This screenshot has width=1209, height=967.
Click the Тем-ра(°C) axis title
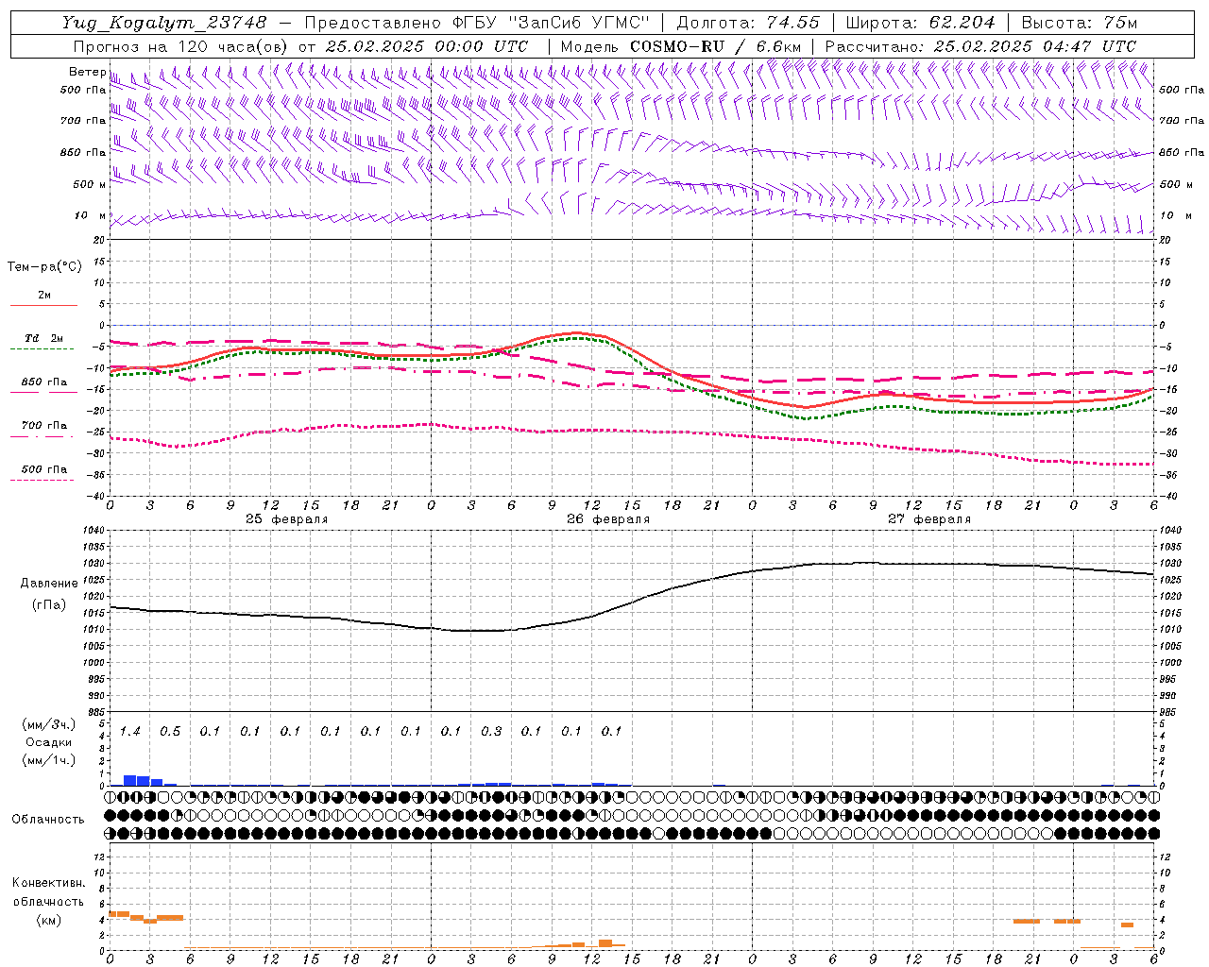(x=44, y=267)
